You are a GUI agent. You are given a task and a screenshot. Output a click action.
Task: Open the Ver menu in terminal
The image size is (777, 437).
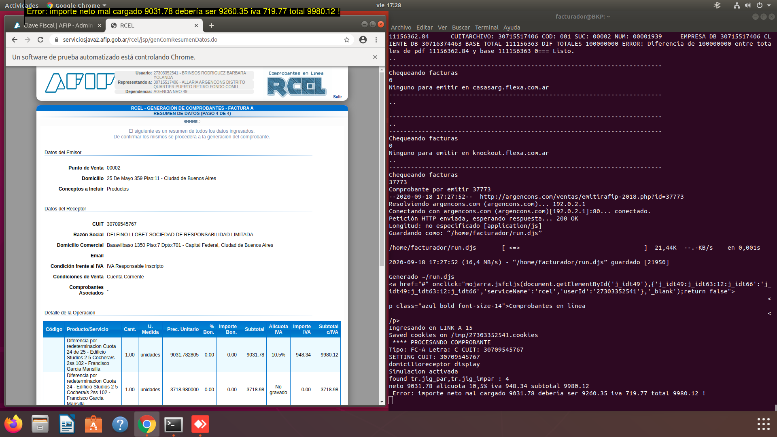[x=442, y=28]
